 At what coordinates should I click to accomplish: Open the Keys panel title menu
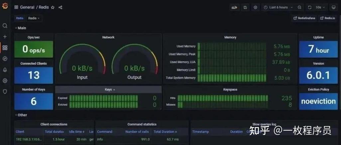pos(110,90)
